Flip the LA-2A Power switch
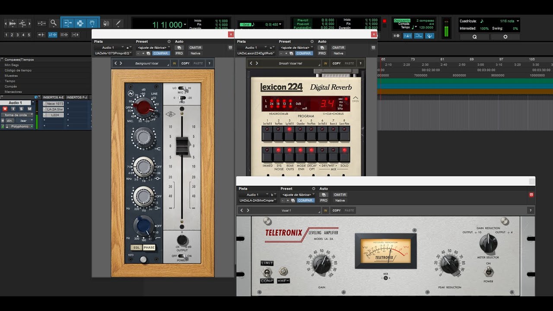Viewport: 553px width, 311px height. (489, 271)
